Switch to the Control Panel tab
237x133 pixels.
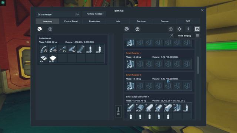tap(71, 21)
